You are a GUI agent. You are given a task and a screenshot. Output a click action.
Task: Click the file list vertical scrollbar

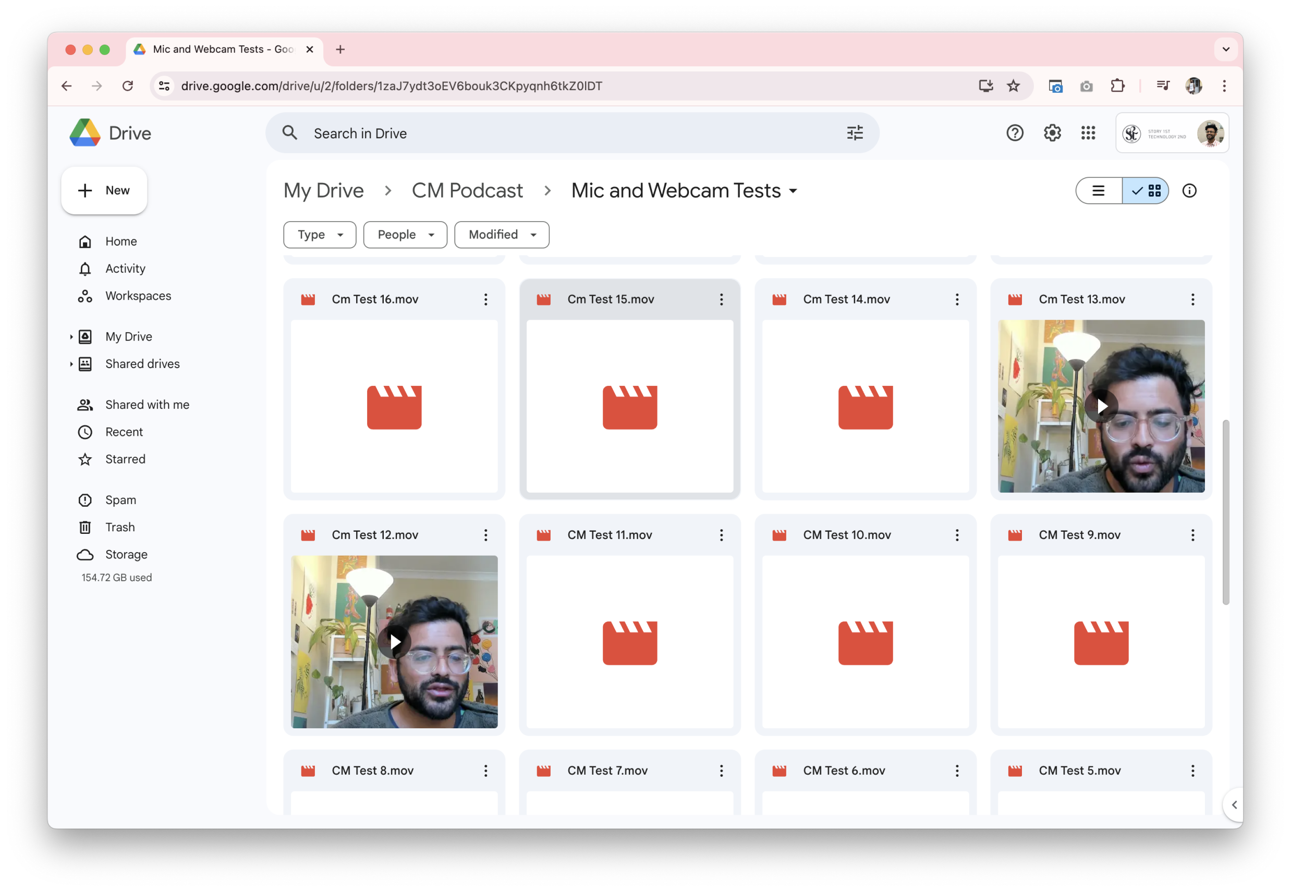tap(1225, 512)
